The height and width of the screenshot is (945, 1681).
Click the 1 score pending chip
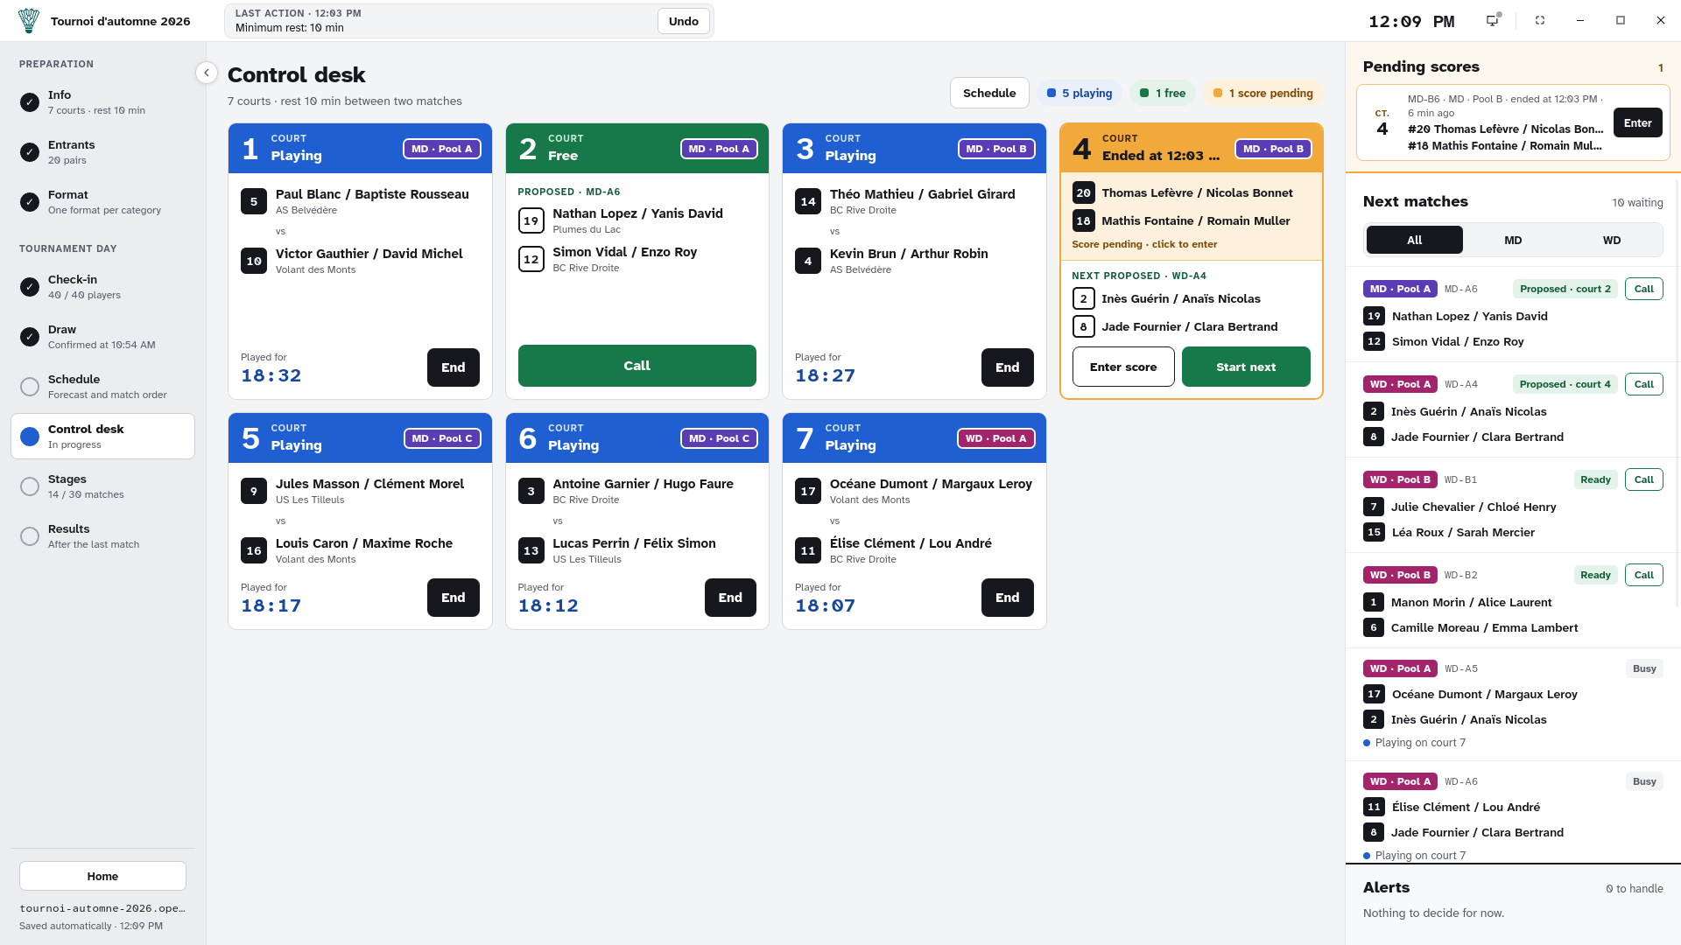1263,93
